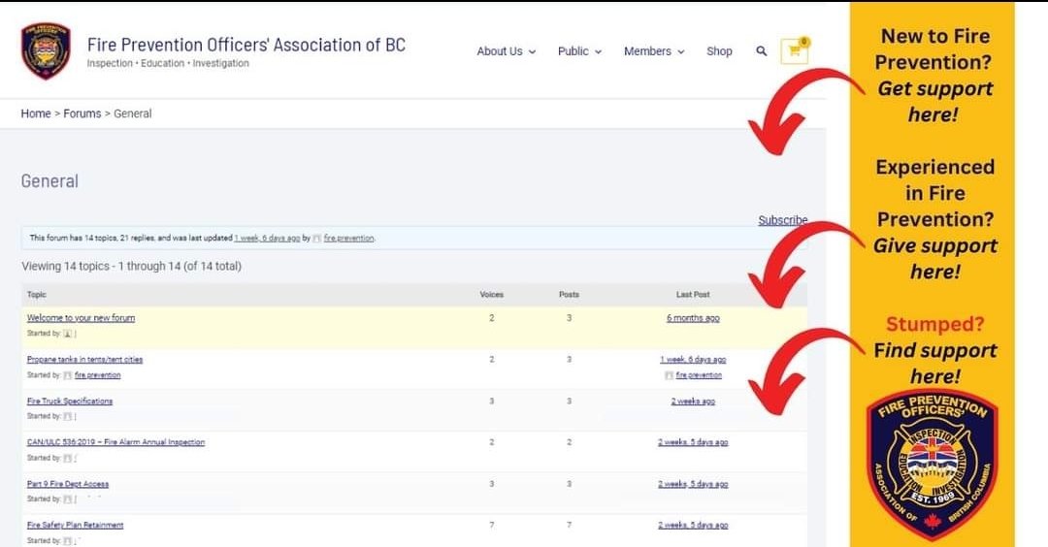Click the Posts column header
Image resolution: width=1048 pixels, height=547 pixels.
569,295
